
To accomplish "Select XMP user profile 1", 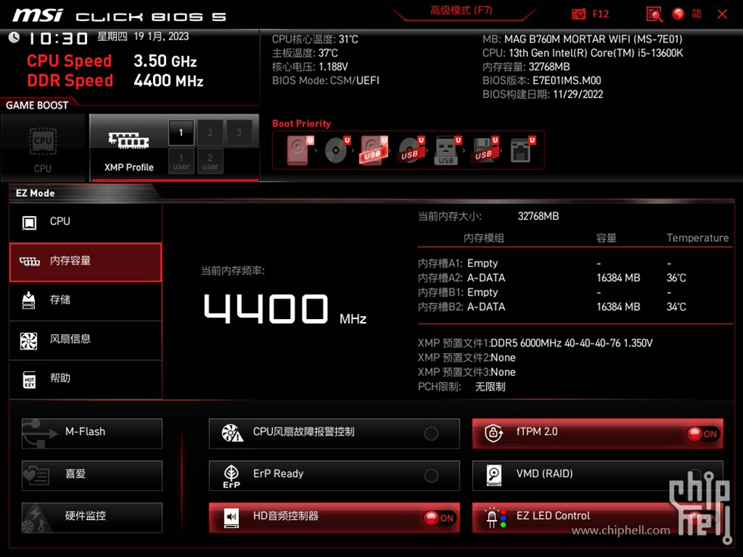I will coord(181,161).
